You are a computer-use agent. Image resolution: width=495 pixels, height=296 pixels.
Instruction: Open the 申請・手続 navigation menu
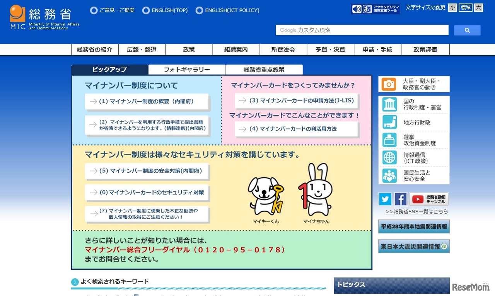(378, 49)
